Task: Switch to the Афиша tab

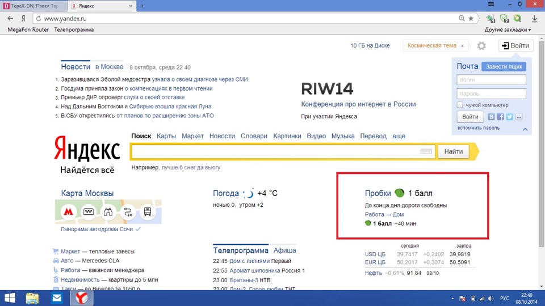Action: click(284, 250)
